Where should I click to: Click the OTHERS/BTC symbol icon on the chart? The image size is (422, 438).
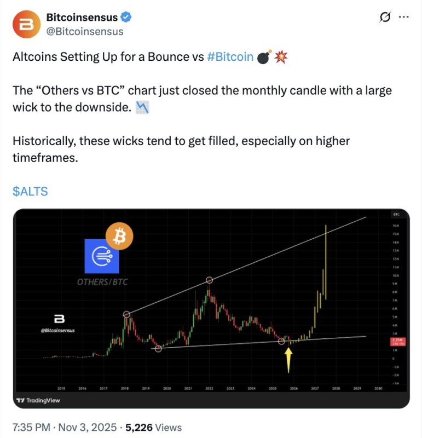pos(101,257)
